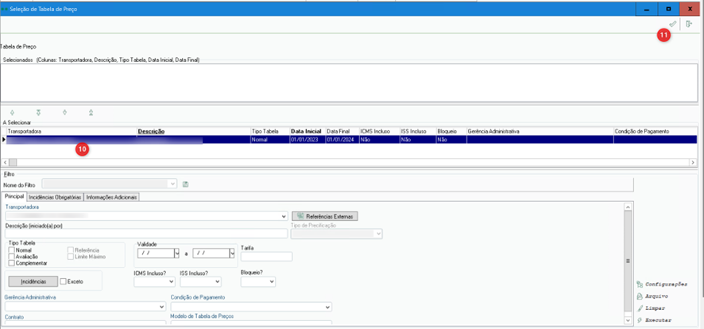Click the down-arrow-with-bar move all icon
The height and width of the screenshot is (329, 704).
point(38,112)
